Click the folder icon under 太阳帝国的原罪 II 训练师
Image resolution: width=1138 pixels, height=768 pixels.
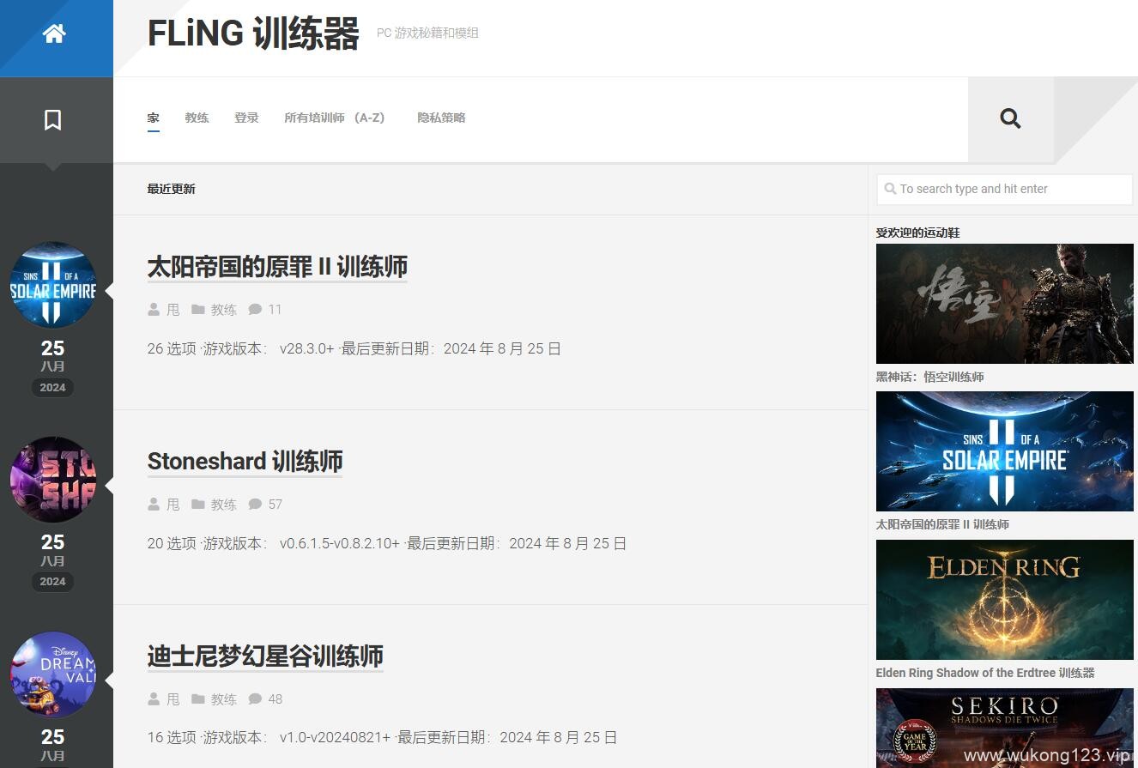point(198,309)
